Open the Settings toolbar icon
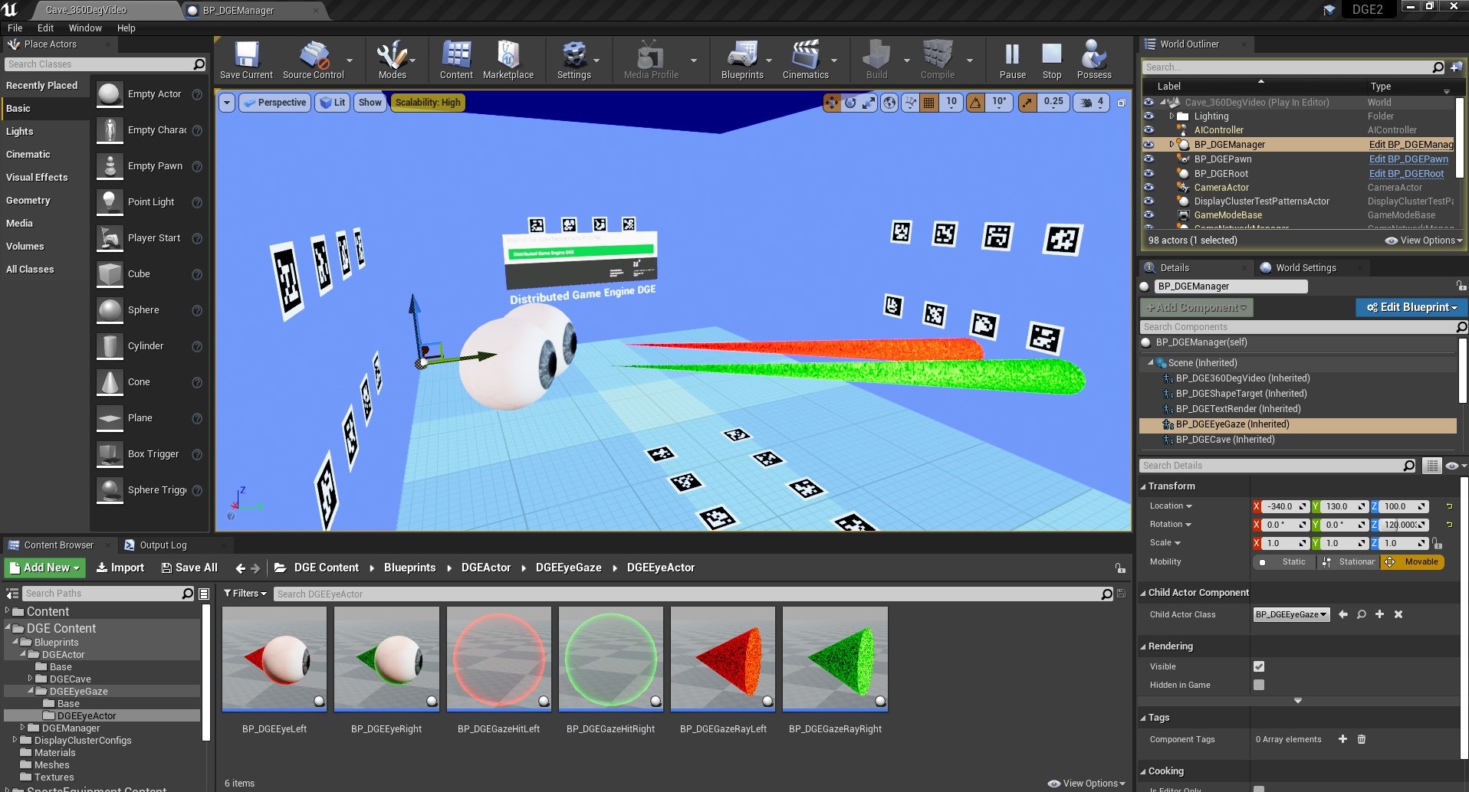1469x792 pixels. click(573, 60)
